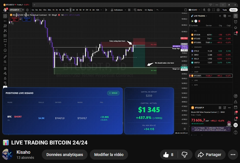Select the geometric shapes tool
The width and height of the screenshot is (240, 163).
click(x=5, y=40)
